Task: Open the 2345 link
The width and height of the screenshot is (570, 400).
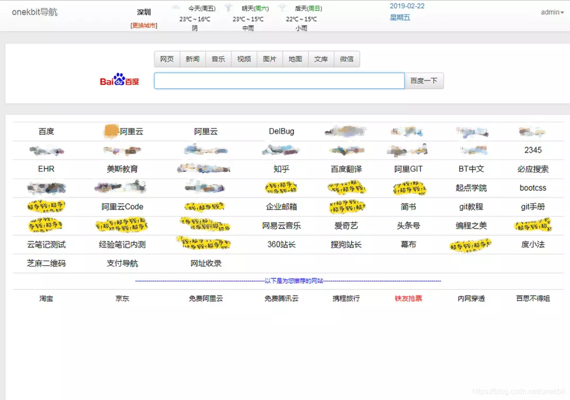Action: [533, 150]
